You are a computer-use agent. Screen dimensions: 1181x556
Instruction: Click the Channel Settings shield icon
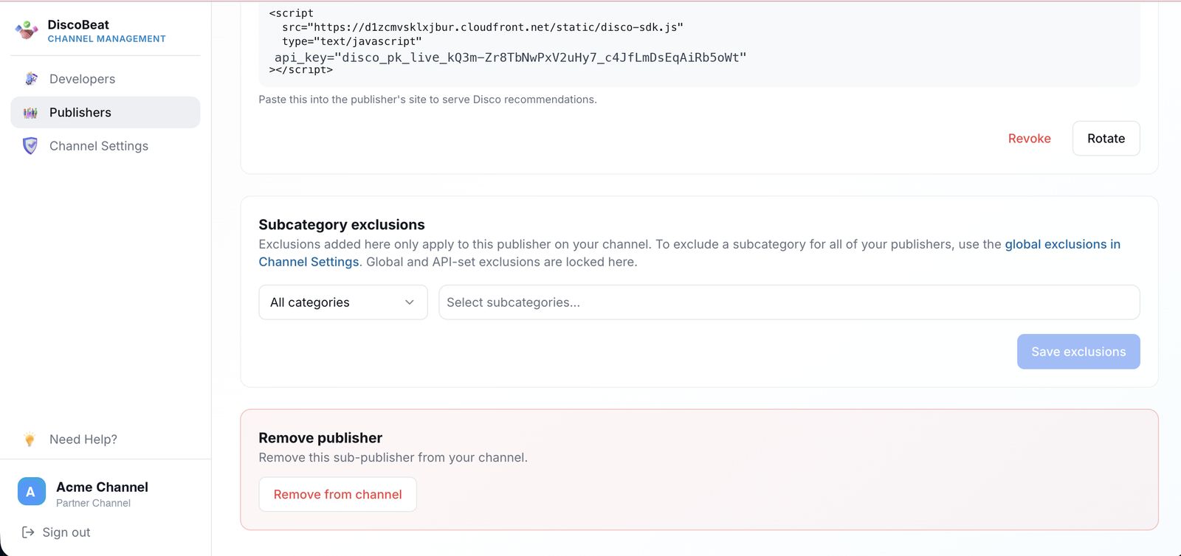click(x=30, y=146)
